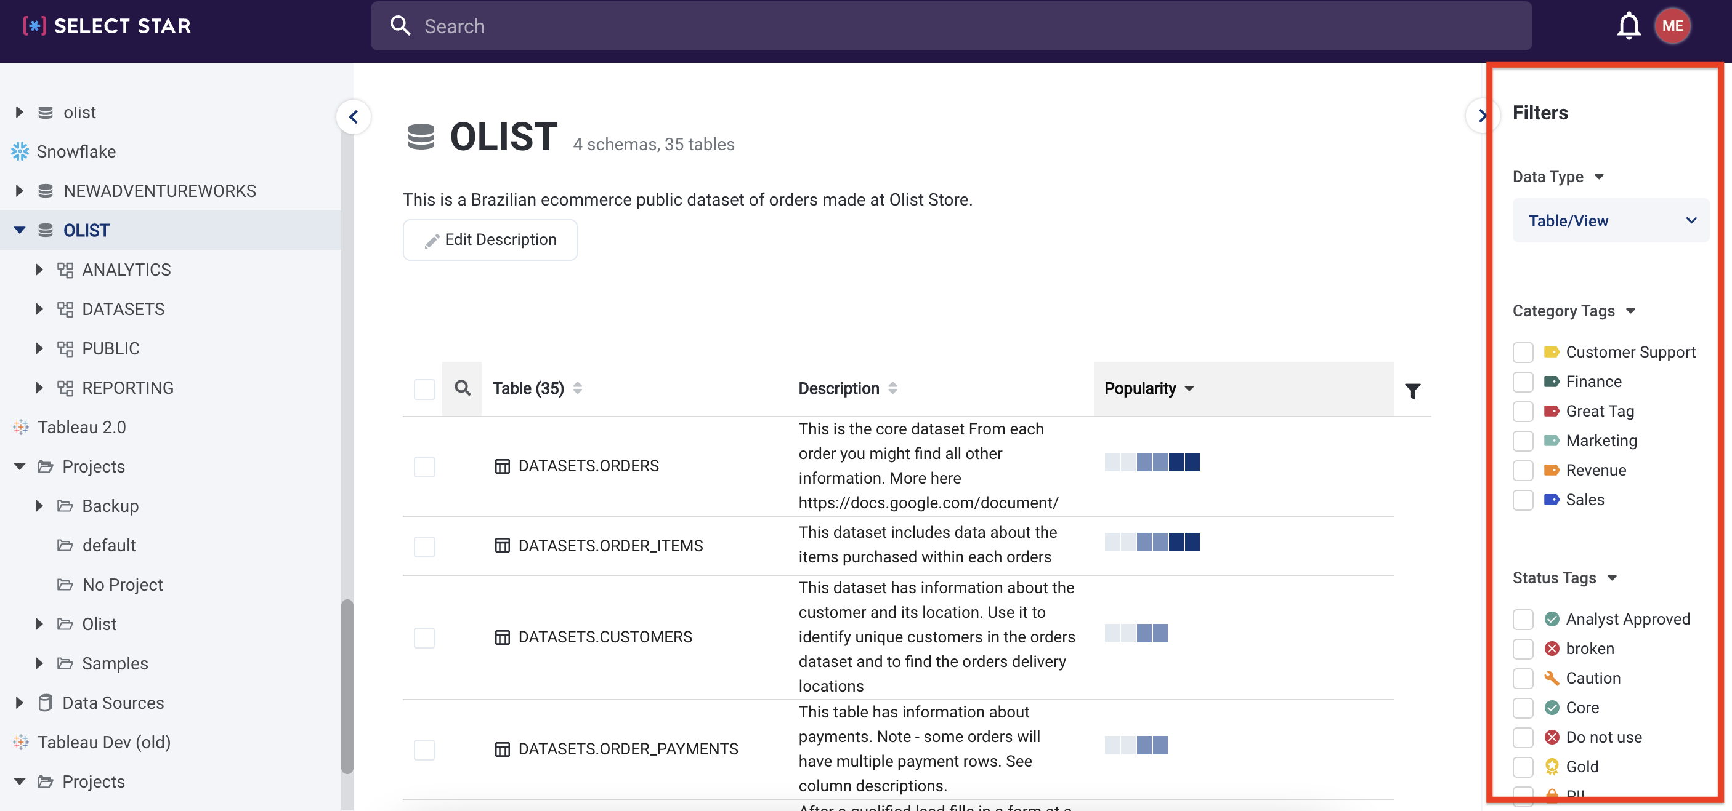
Task: Click the DATASETS.ORDER_PAYMENTS table icon
Action: [502, 748]
